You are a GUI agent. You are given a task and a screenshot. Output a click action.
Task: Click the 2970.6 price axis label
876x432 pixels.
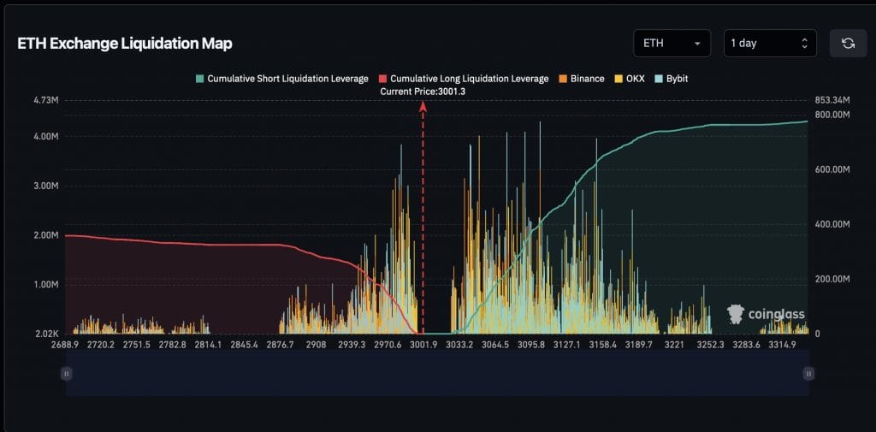tap(388, 345)
